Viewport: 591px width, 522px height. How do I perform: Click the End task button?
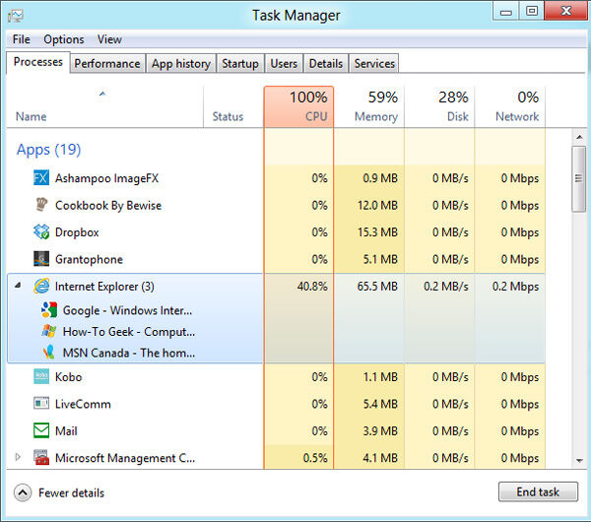tap(538, 491)
